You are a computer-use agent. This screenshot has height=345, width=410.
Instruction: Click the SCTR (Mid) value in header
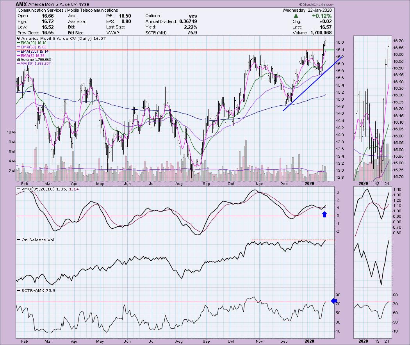point(192,33)
